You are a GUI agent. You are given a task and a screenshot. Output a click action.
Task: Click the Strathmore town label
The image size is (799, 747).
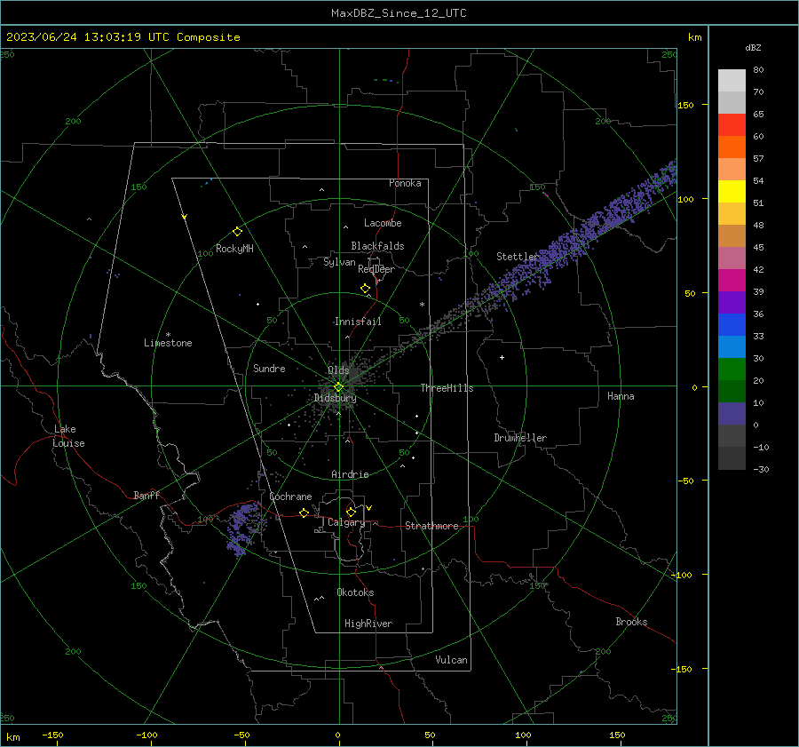coord(431,526)
